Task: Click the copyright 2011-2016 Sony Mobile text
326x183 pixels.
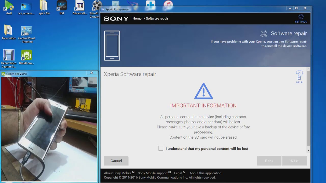Action: tap(160, 177)
